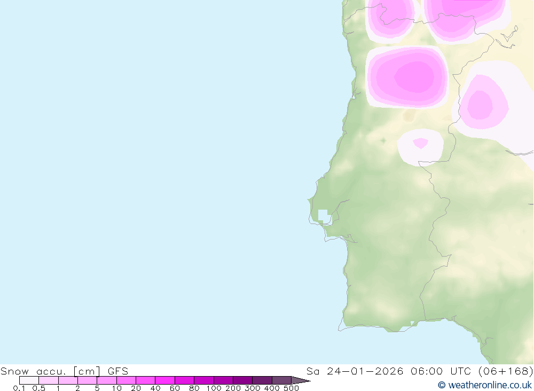
Task: Click the weatheronline.co.uk copyright link
Action: (x=485, y=385)
